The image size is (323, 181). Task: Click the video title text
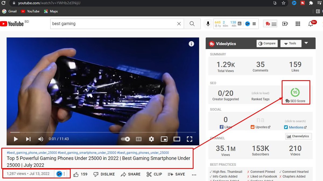[99, 162]
